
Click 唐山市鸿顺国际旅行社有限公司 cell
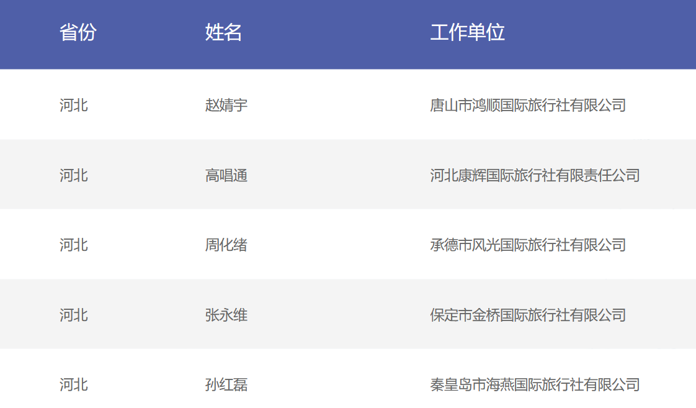coord(528,106)
